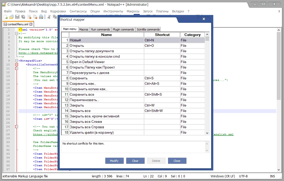The height and width of the screenshot is (181, 284).
Task: Click the Clear button
Action: [135, 161]
